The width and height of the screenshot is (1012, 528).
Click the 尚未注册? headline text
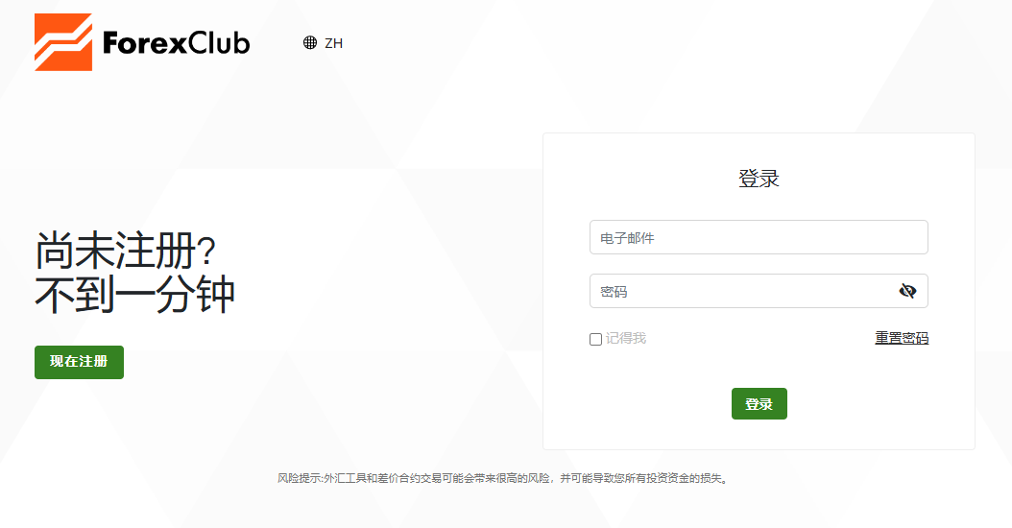pos(125,251)
